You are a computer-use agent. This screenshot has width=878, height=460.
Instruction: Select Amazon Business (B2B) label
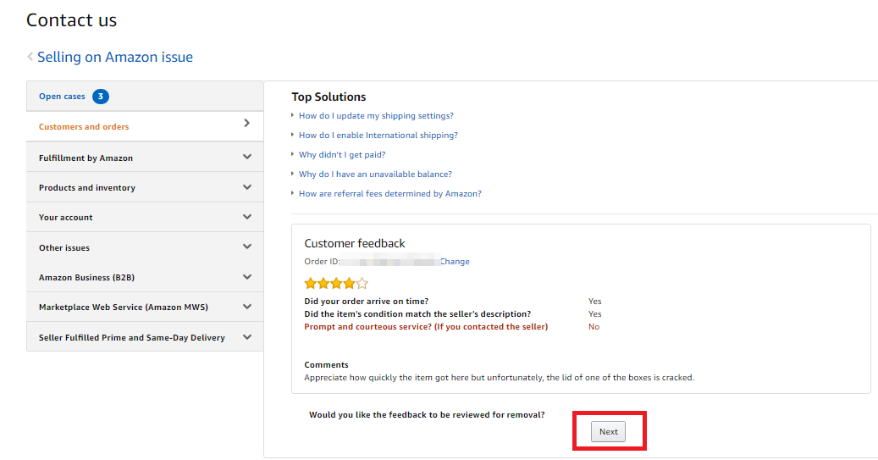86,277
